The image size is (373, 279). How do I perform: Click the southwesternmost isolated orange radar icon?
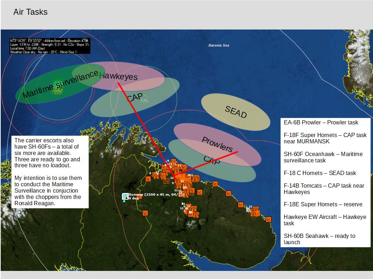(x=145, y=213)
